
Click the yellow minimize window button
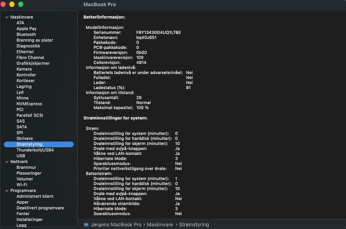[x=12, y=4]
